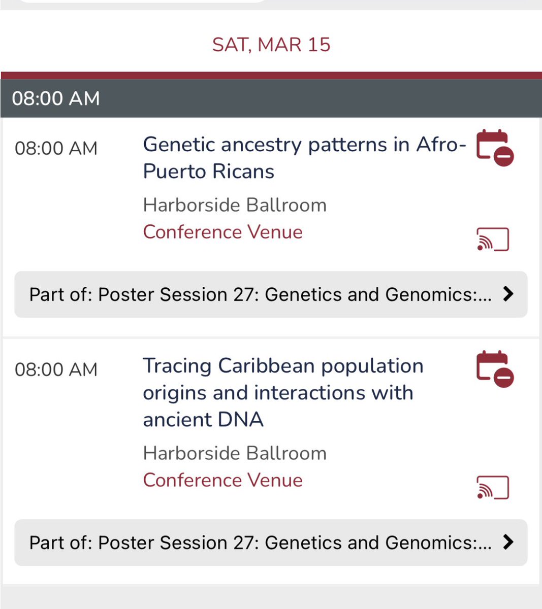Open 'Tracing Caribbean population origins' session title
The image size is (542, 609).
click(x=283, y=392)
